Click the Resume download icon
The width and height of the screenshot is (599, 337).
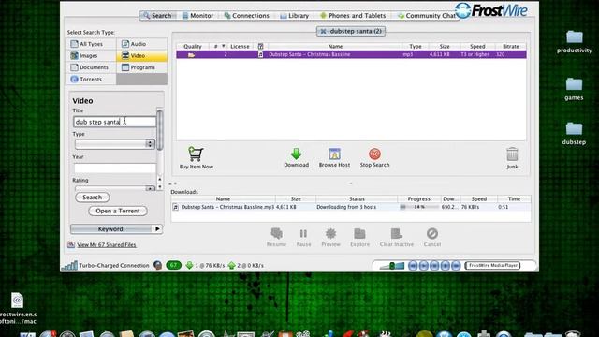[277, 233]
